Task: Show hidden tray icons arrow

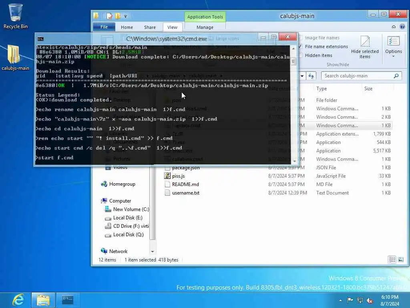Action: 340,300
